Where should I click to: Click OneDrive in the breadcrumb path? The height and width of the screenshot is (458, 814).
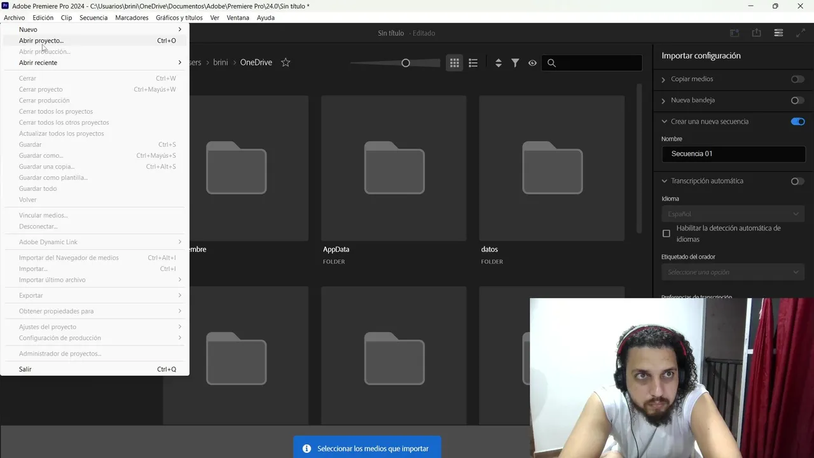coord(256,62)
